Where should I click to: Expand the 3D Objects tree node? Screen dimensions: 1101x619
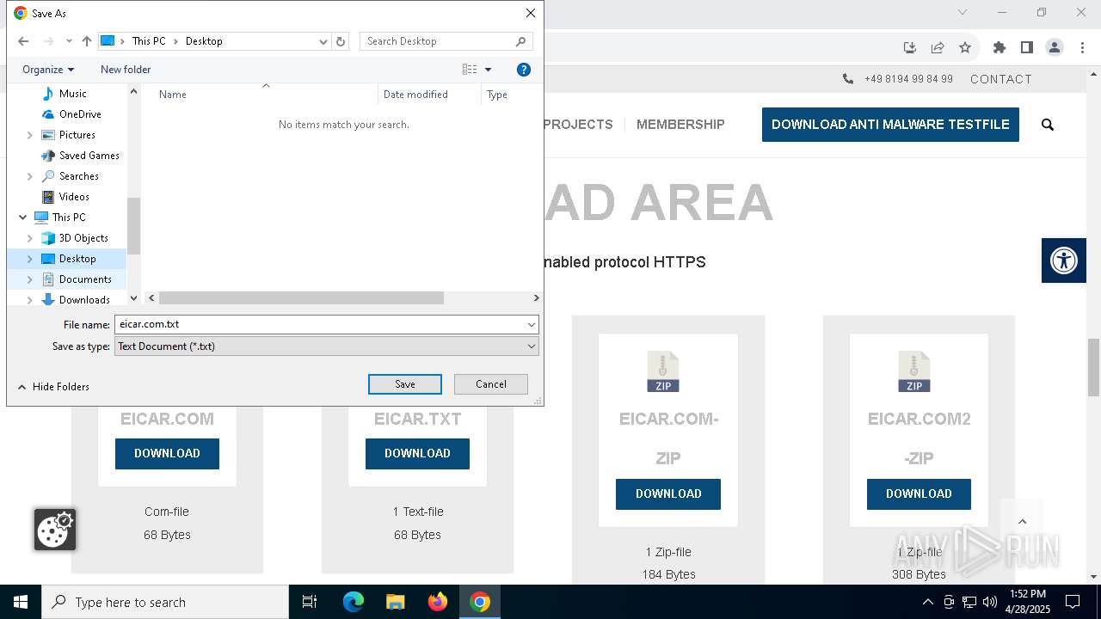30,238
